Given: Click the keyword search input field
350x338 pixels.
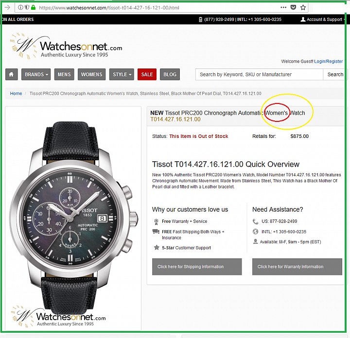Looking at the screenshot, I should [259, 74].
